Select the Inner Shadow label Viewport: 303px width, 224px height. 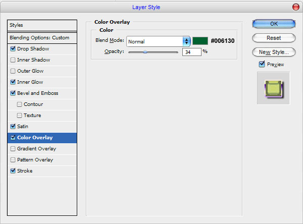click(x=34, y=60)
